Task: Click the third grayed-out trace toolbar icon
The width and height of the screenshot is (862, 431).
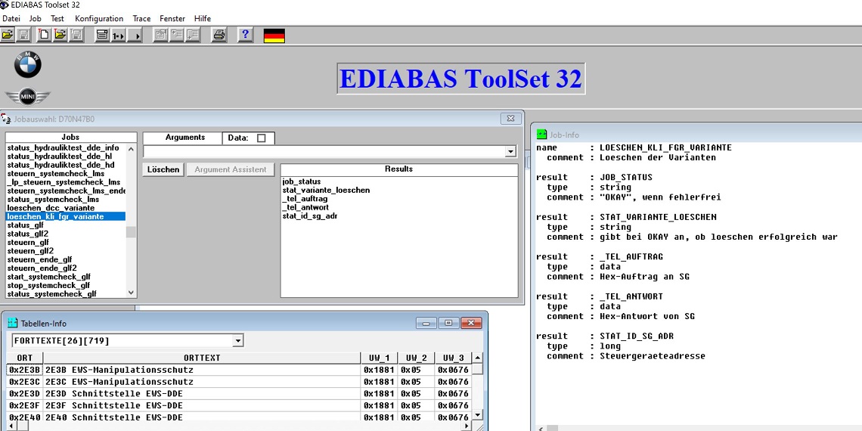Action: click(193, 36)
